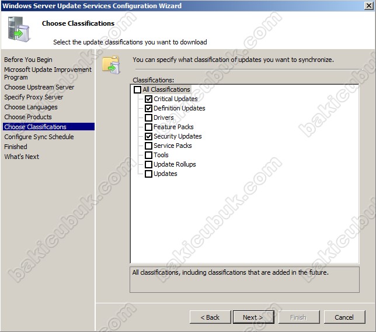Click the Update Rollups label
Viewport: 376px width, 332px height.
(175, 164)
